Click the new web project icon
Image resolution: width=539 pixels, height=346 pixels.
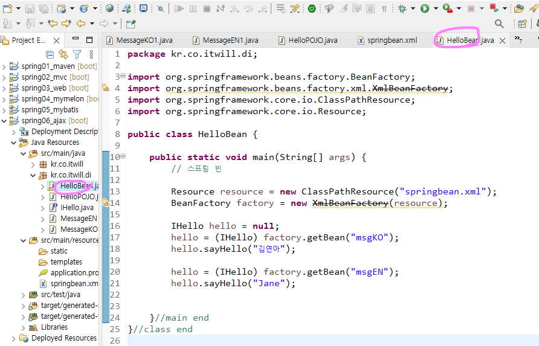61,8
